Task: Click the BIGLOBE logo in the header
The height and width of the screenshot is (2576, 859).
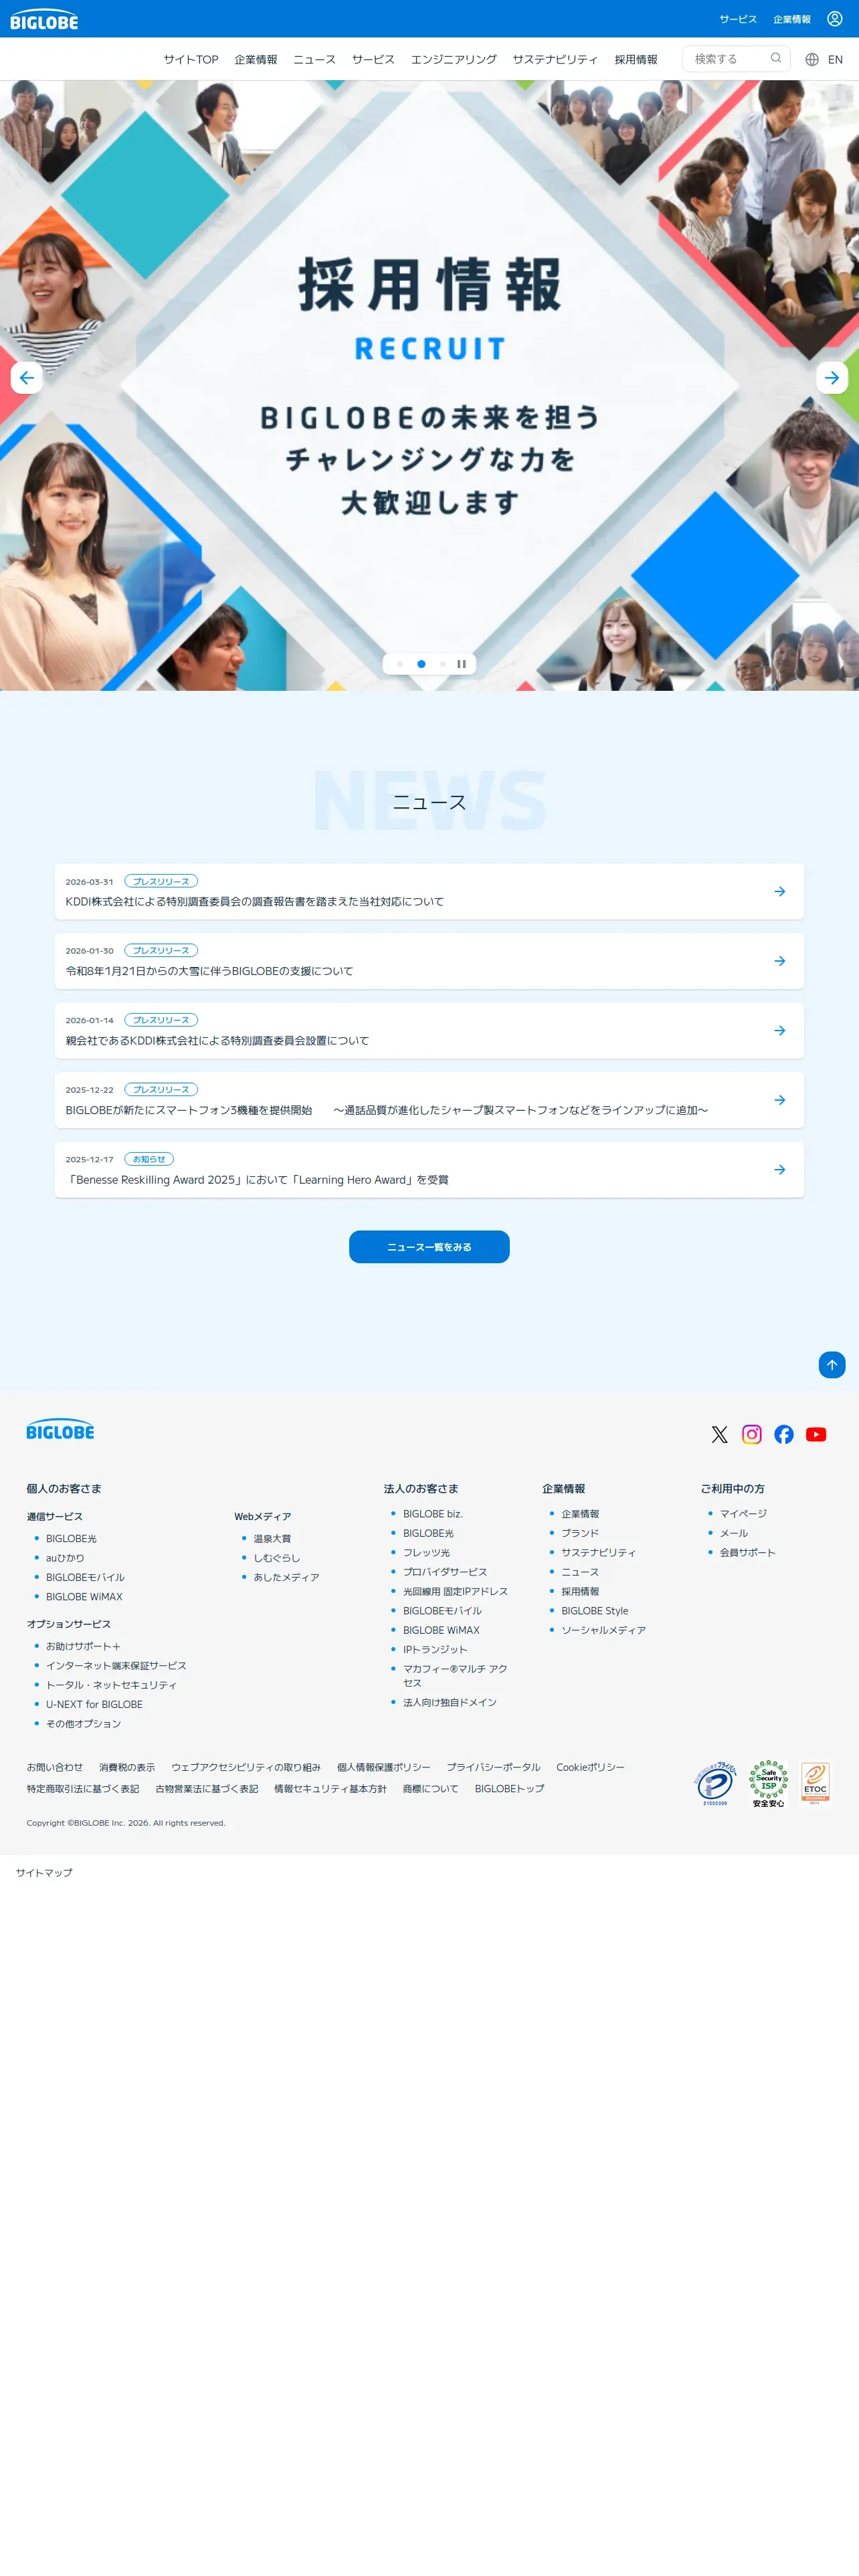Action: coord(44,20)
